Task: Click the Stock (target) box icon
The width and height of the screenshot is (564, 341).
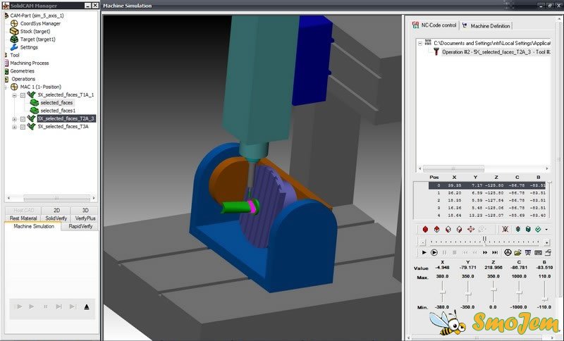Action: (14, 31)
